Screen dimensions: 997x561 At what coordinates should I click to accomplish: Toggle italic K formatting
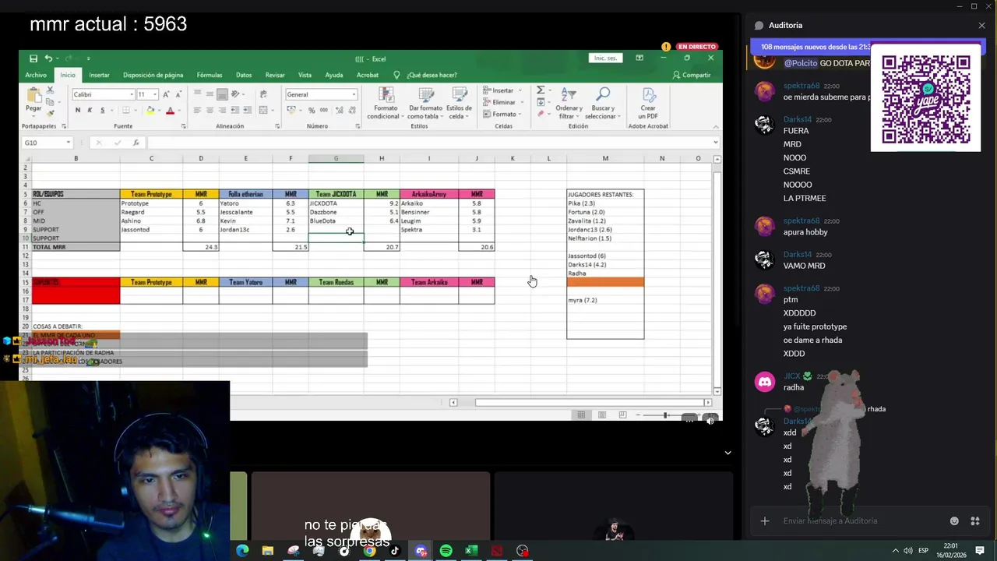pos(90,111)
